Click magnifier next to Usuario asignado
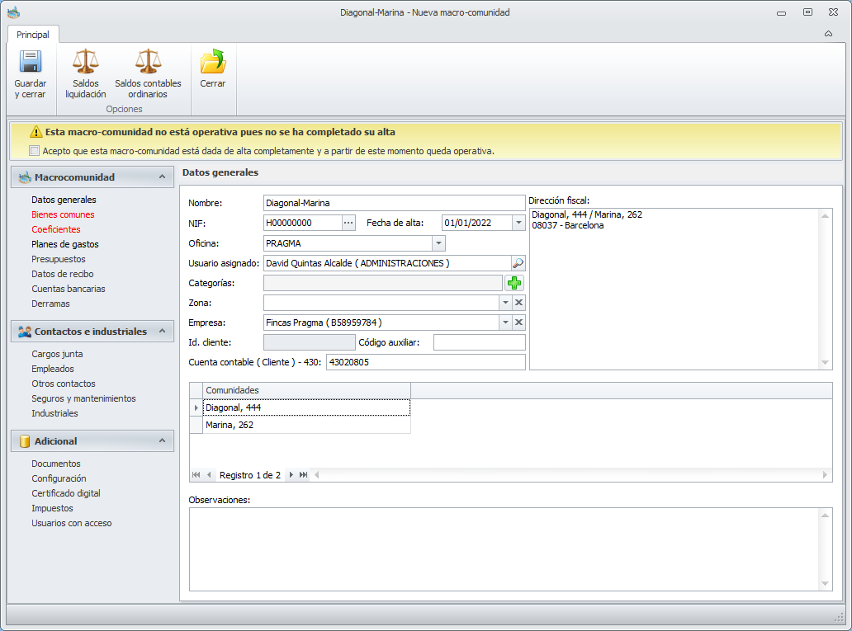The width and height of the screenshot is (852, 631). pyautogui.click(x=518, y=263)
